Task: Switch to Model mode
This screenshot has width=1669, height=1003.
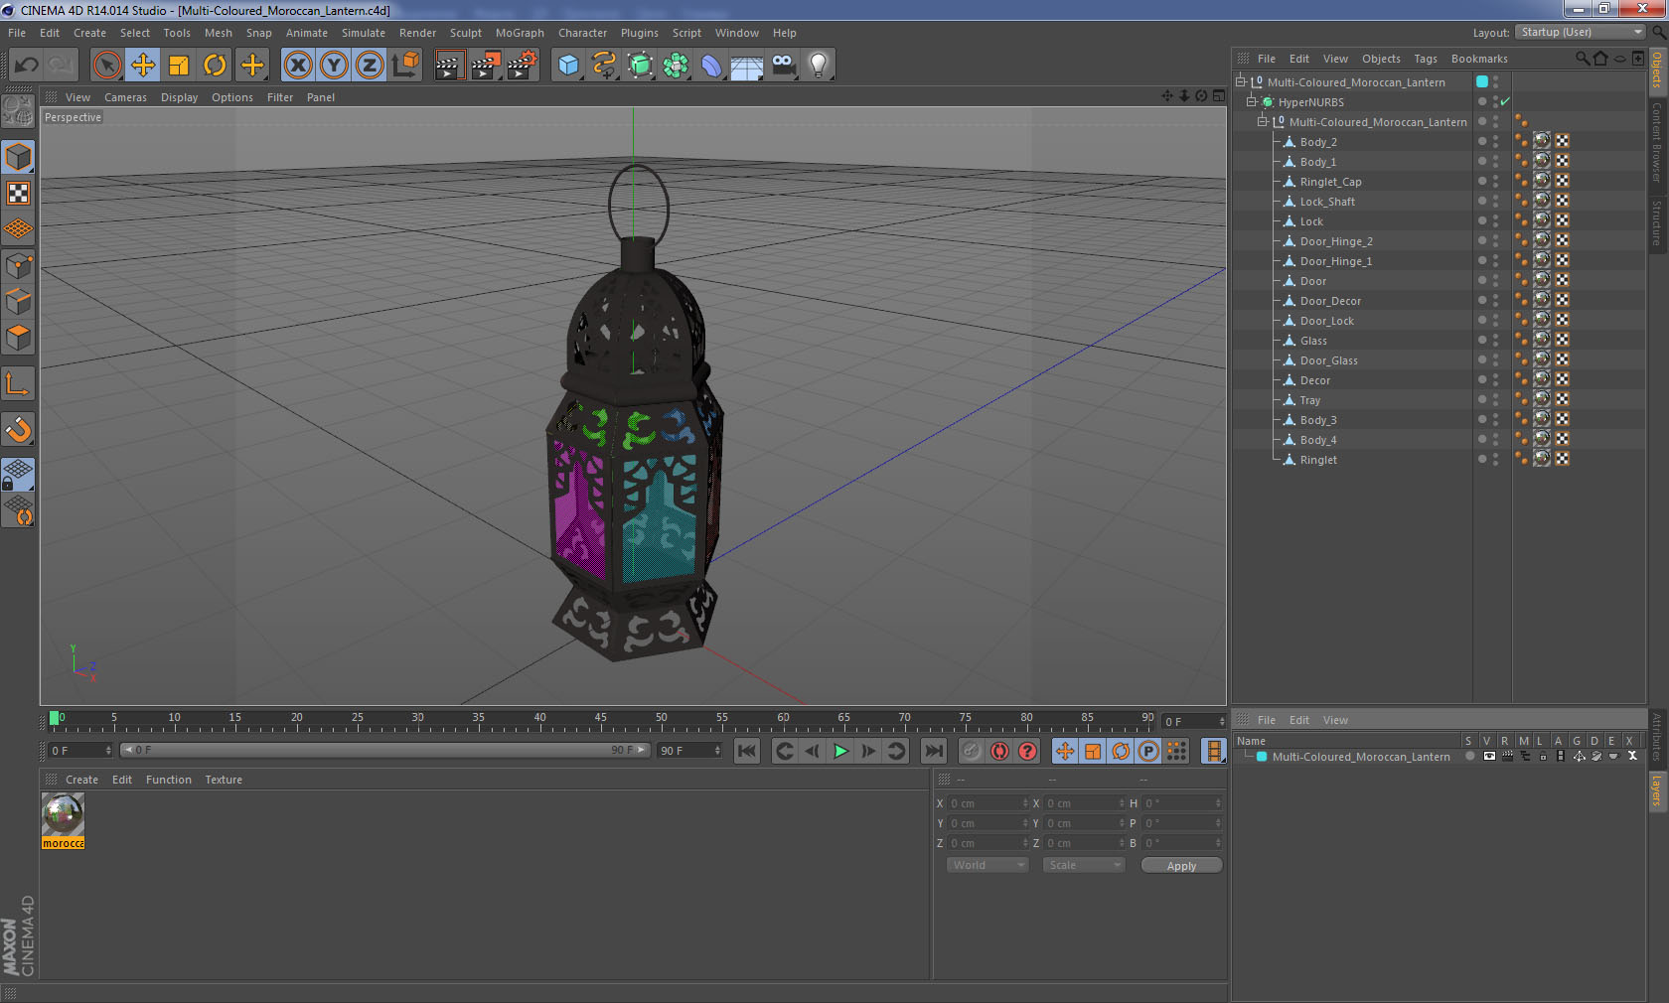Action: click(19, 157)
